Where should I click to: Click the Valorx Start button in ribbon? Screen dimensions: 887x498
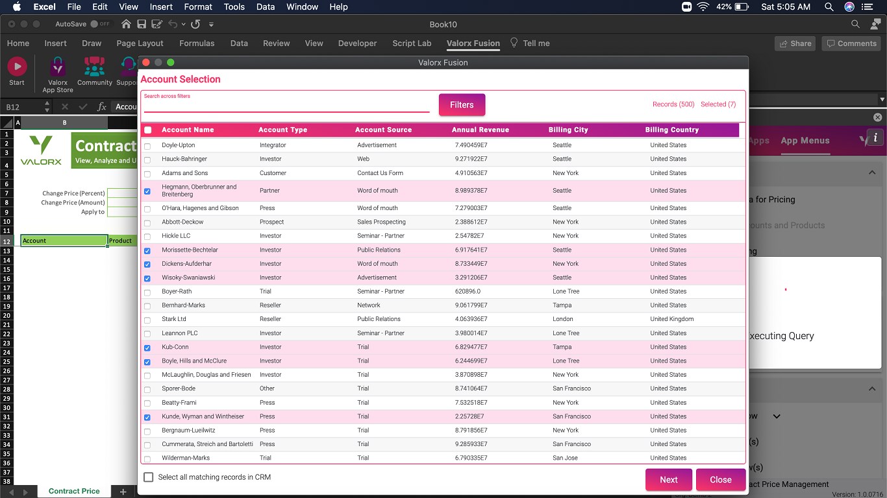17,67
